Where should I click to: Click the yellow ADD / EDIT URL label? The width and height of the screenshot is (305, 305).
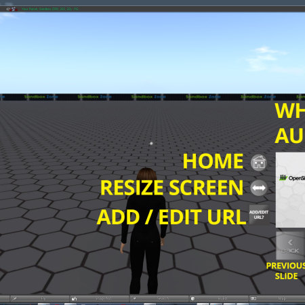tap(171, 217)
